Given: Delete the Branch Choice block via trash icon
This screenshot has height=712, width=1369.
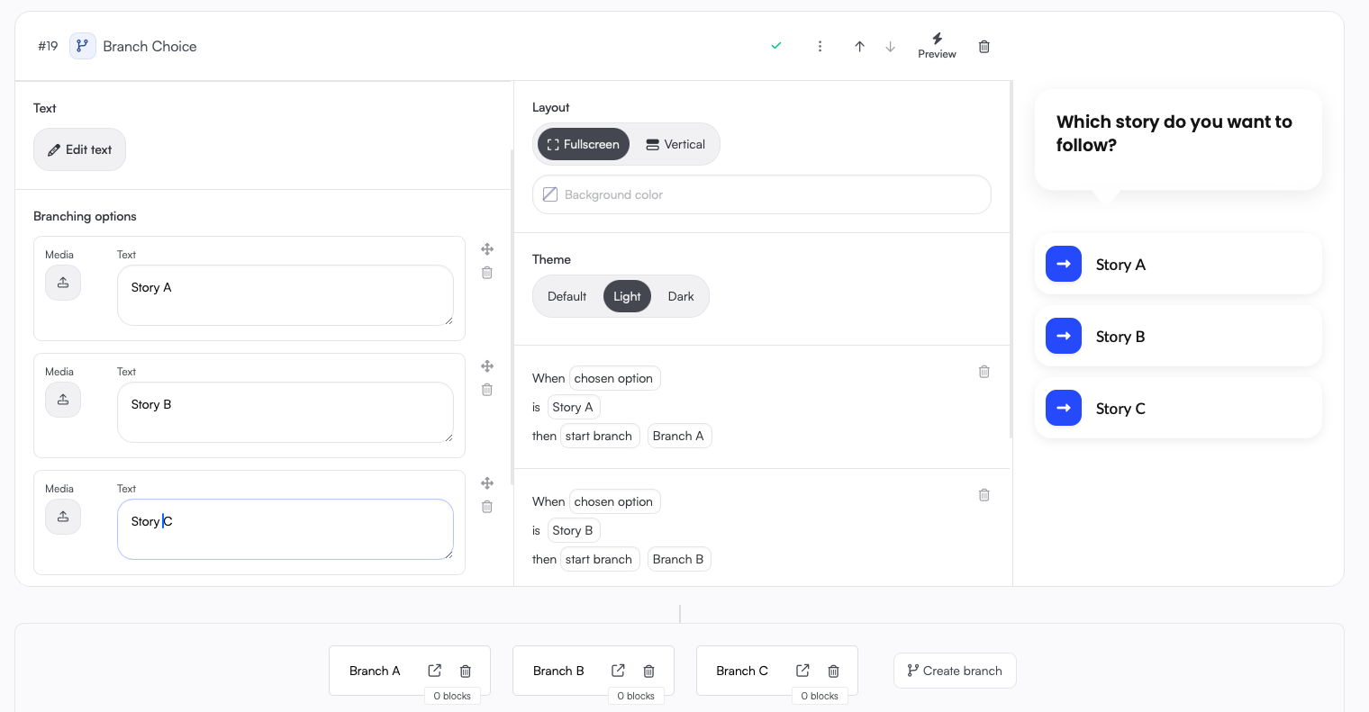Looking at the screenshot, I should click(x=984, y=47).
